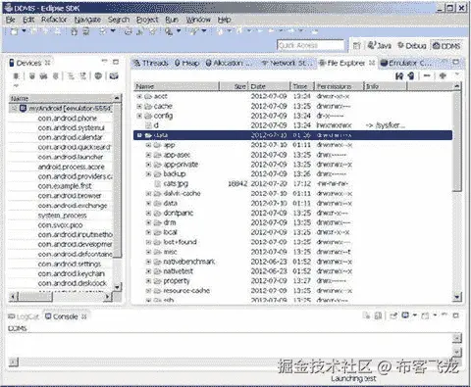Switch to the Network Statistics tab

click(288, 63)
